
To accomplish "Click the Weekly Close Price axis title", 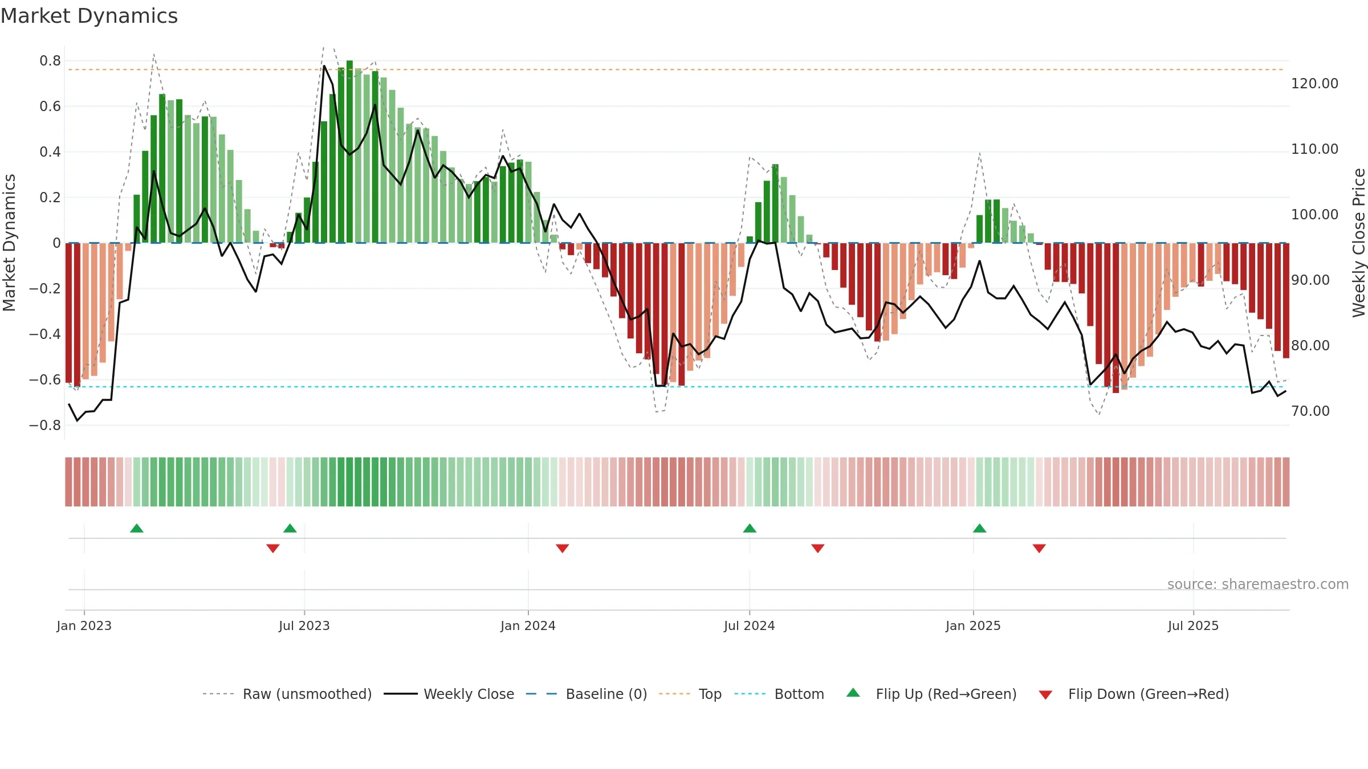I will click(1359, 243).
